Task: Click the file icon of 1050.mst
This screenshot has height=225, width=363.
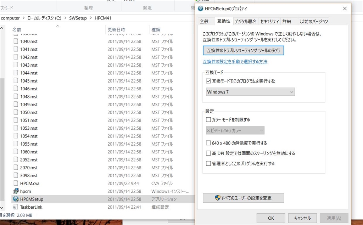Action: tap(16, 112)
